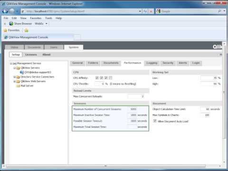Click the QlikView Servers folder icon
The width and height of the screenshot is (228, 171).
[x=18, y=68]
